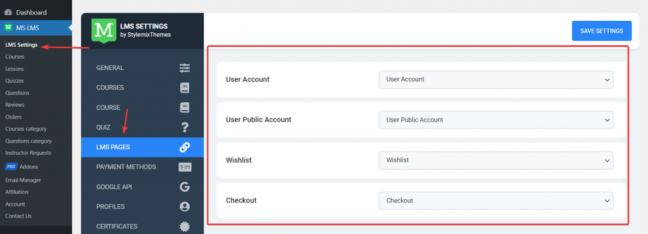Click the Save Settings button
648x234 pixels.
[601, 31]
